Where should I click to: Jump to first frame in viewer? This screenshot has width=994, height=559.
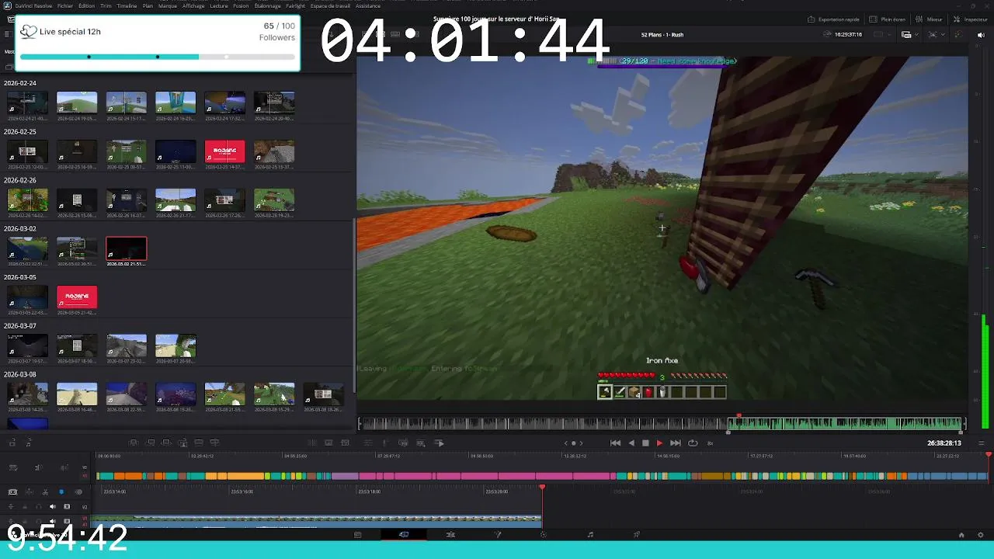click(615, 443)
